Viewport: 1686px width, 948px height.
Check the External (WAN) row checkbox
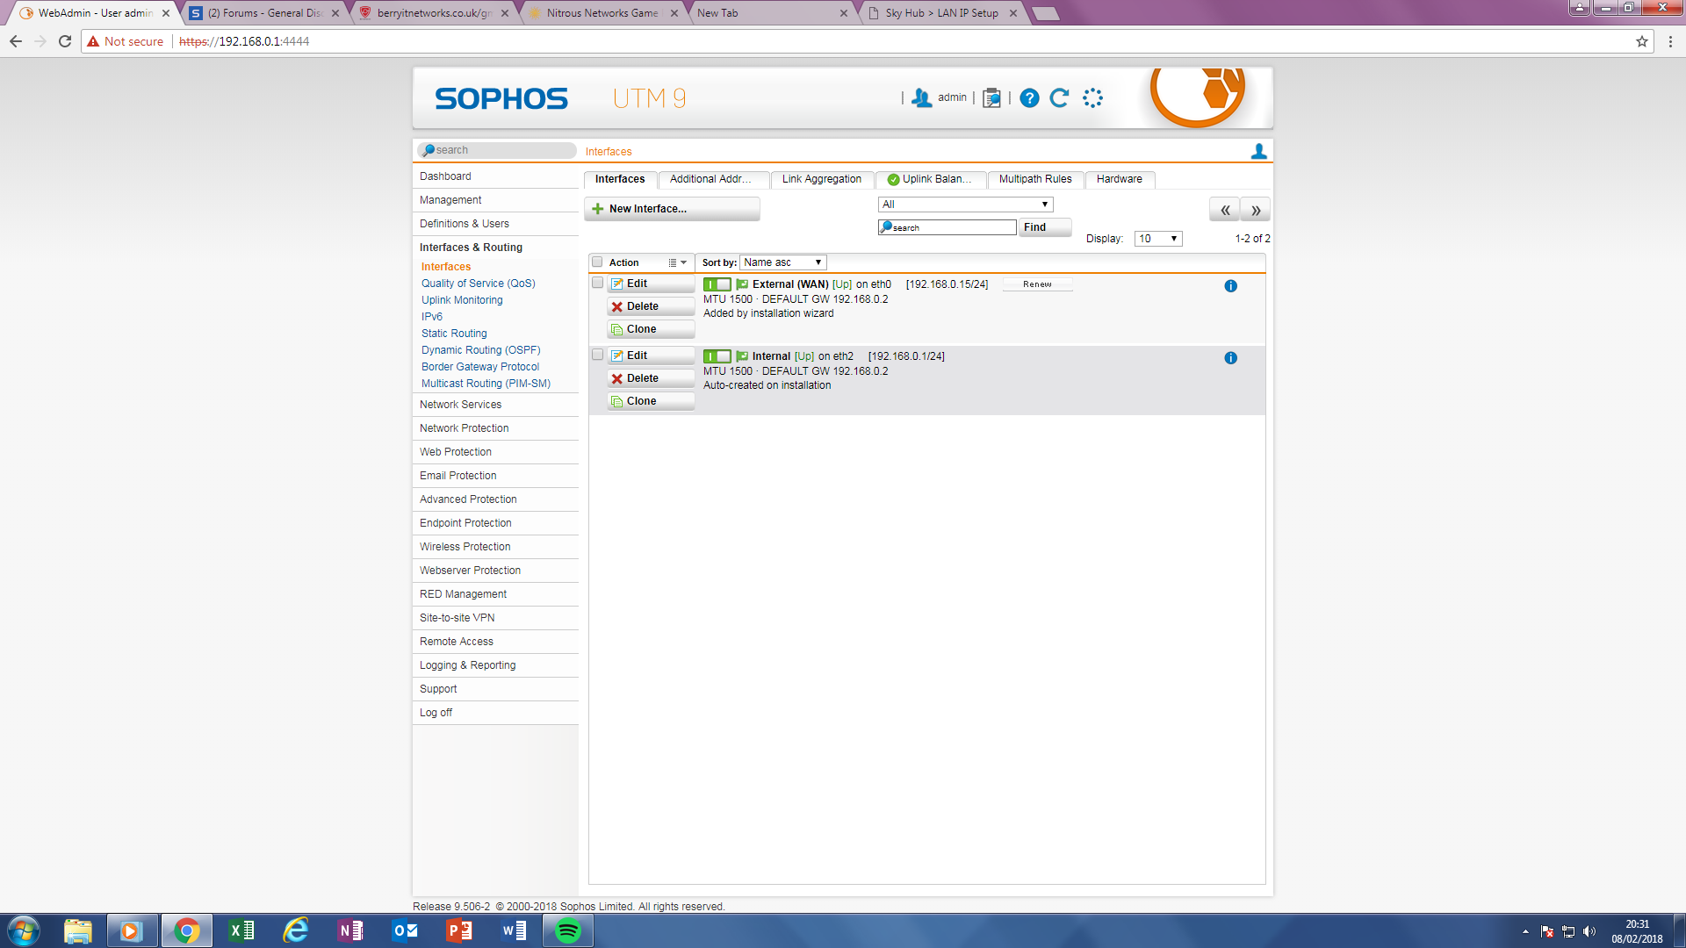click(x=597, y=283)
